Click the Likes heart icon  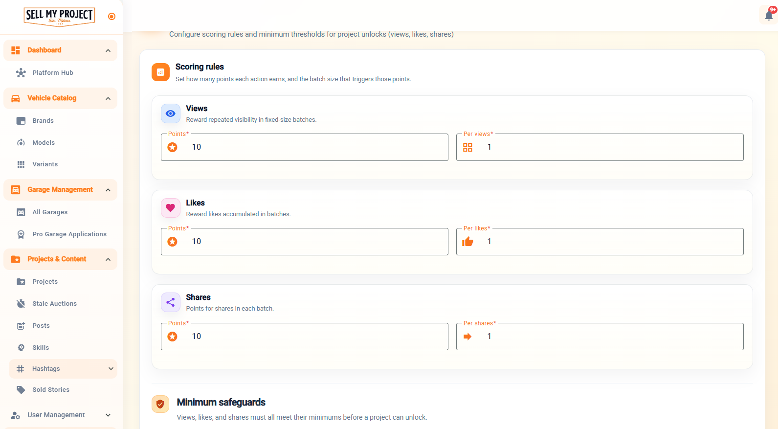pos(171,208)
